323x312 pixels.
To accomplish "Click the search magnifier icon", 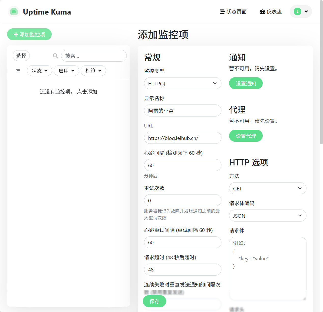I will (x=55, y=56).
